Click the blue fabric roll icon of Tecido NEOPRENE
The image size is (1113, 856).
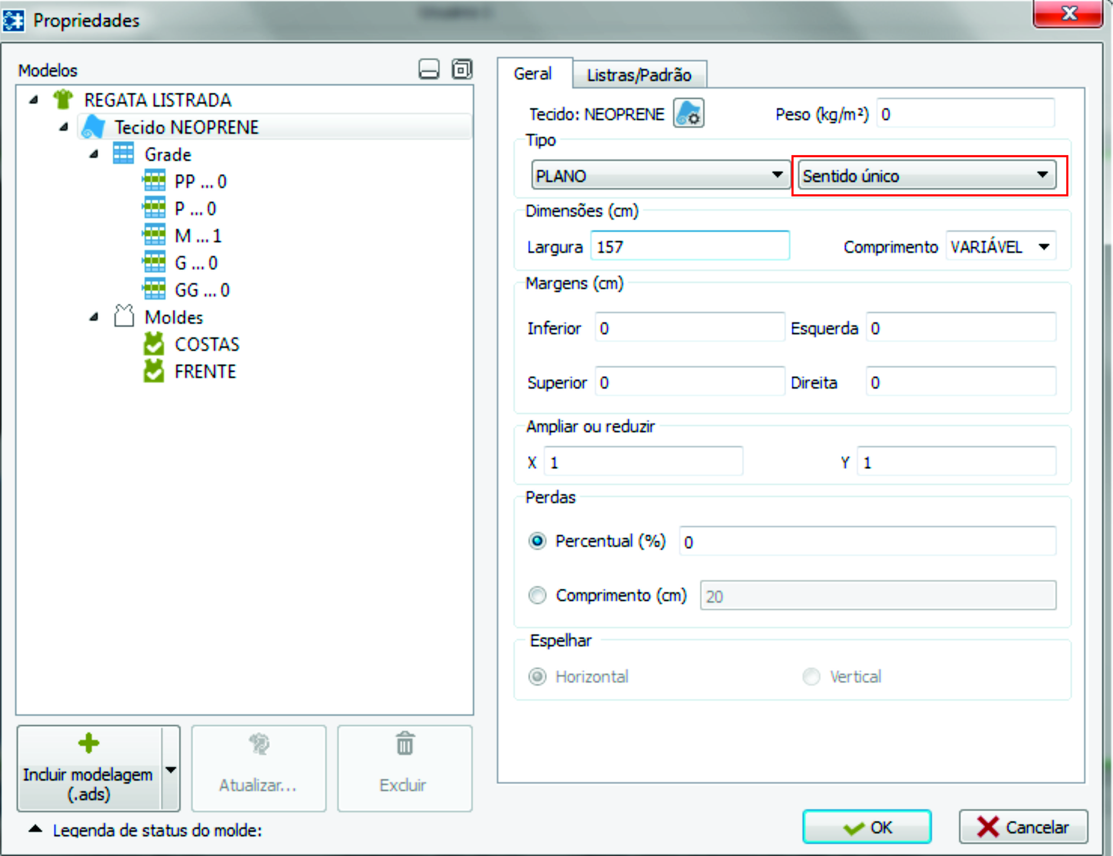(x=93, y=127)
